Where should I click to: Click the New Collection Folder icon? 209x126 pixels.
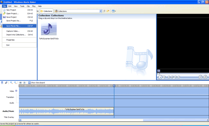pos(108,11)
